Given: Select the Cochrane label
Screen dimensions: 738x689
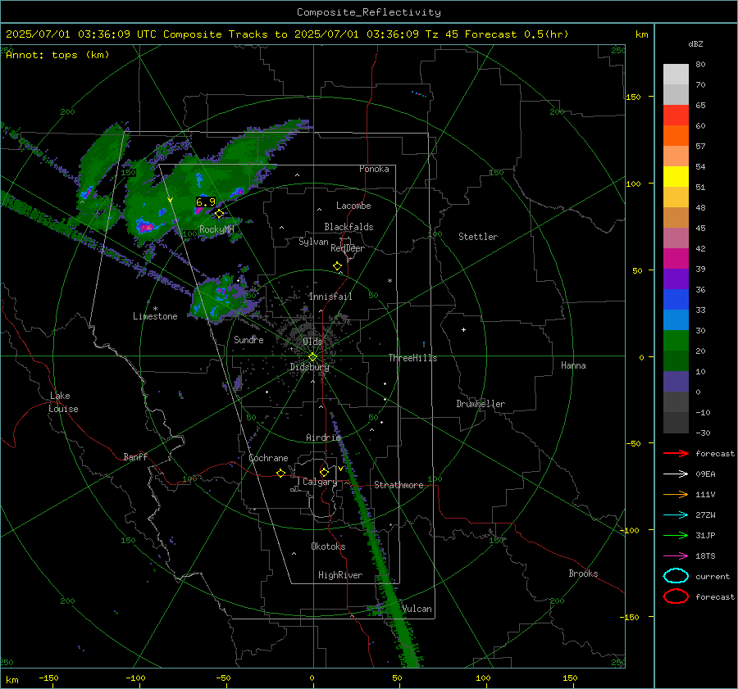Looking at the screenshot, I should (268, 458).
